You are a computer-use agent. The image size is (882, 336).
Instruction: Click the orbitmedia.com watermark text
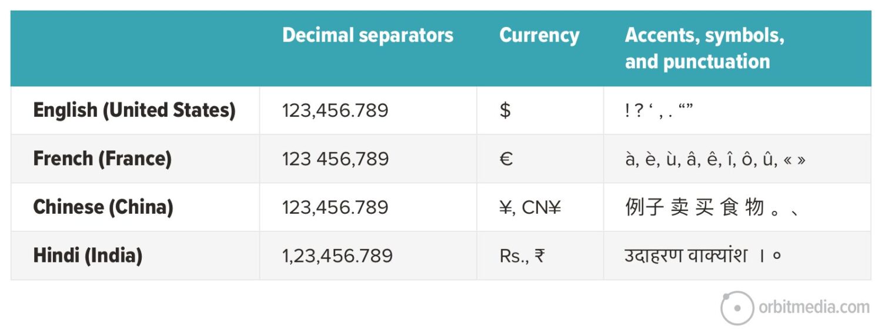814,307
